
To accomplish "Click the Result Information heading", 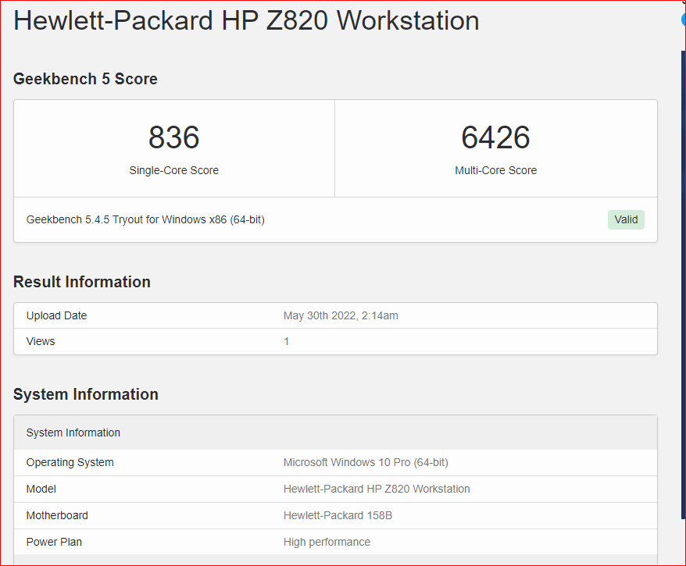I will (x=82, y=282).
